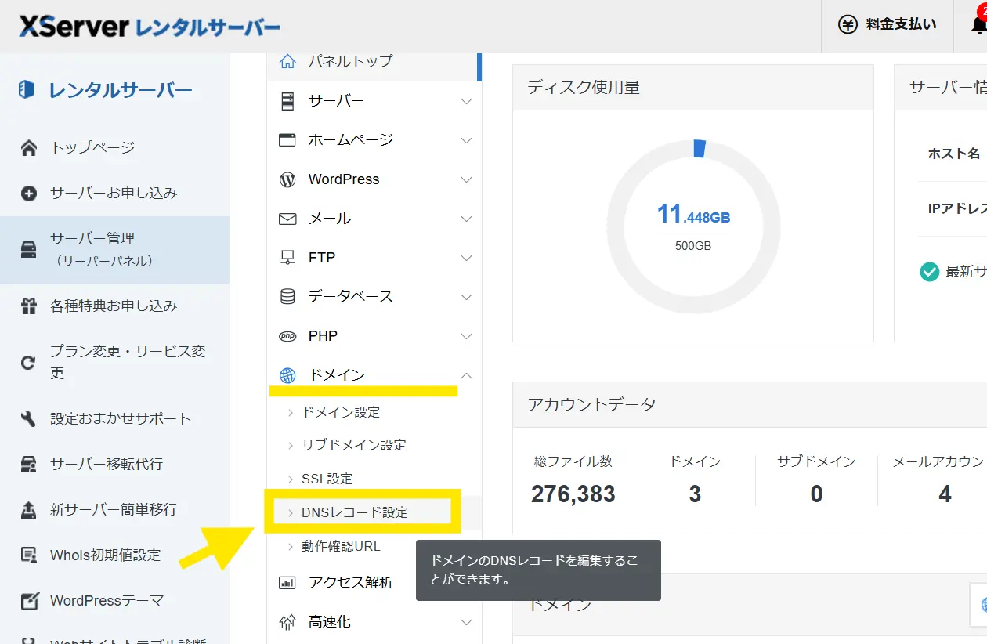Click the globe icon next to ドメイン
Viewport: 987px width, 644px height.
287,375
